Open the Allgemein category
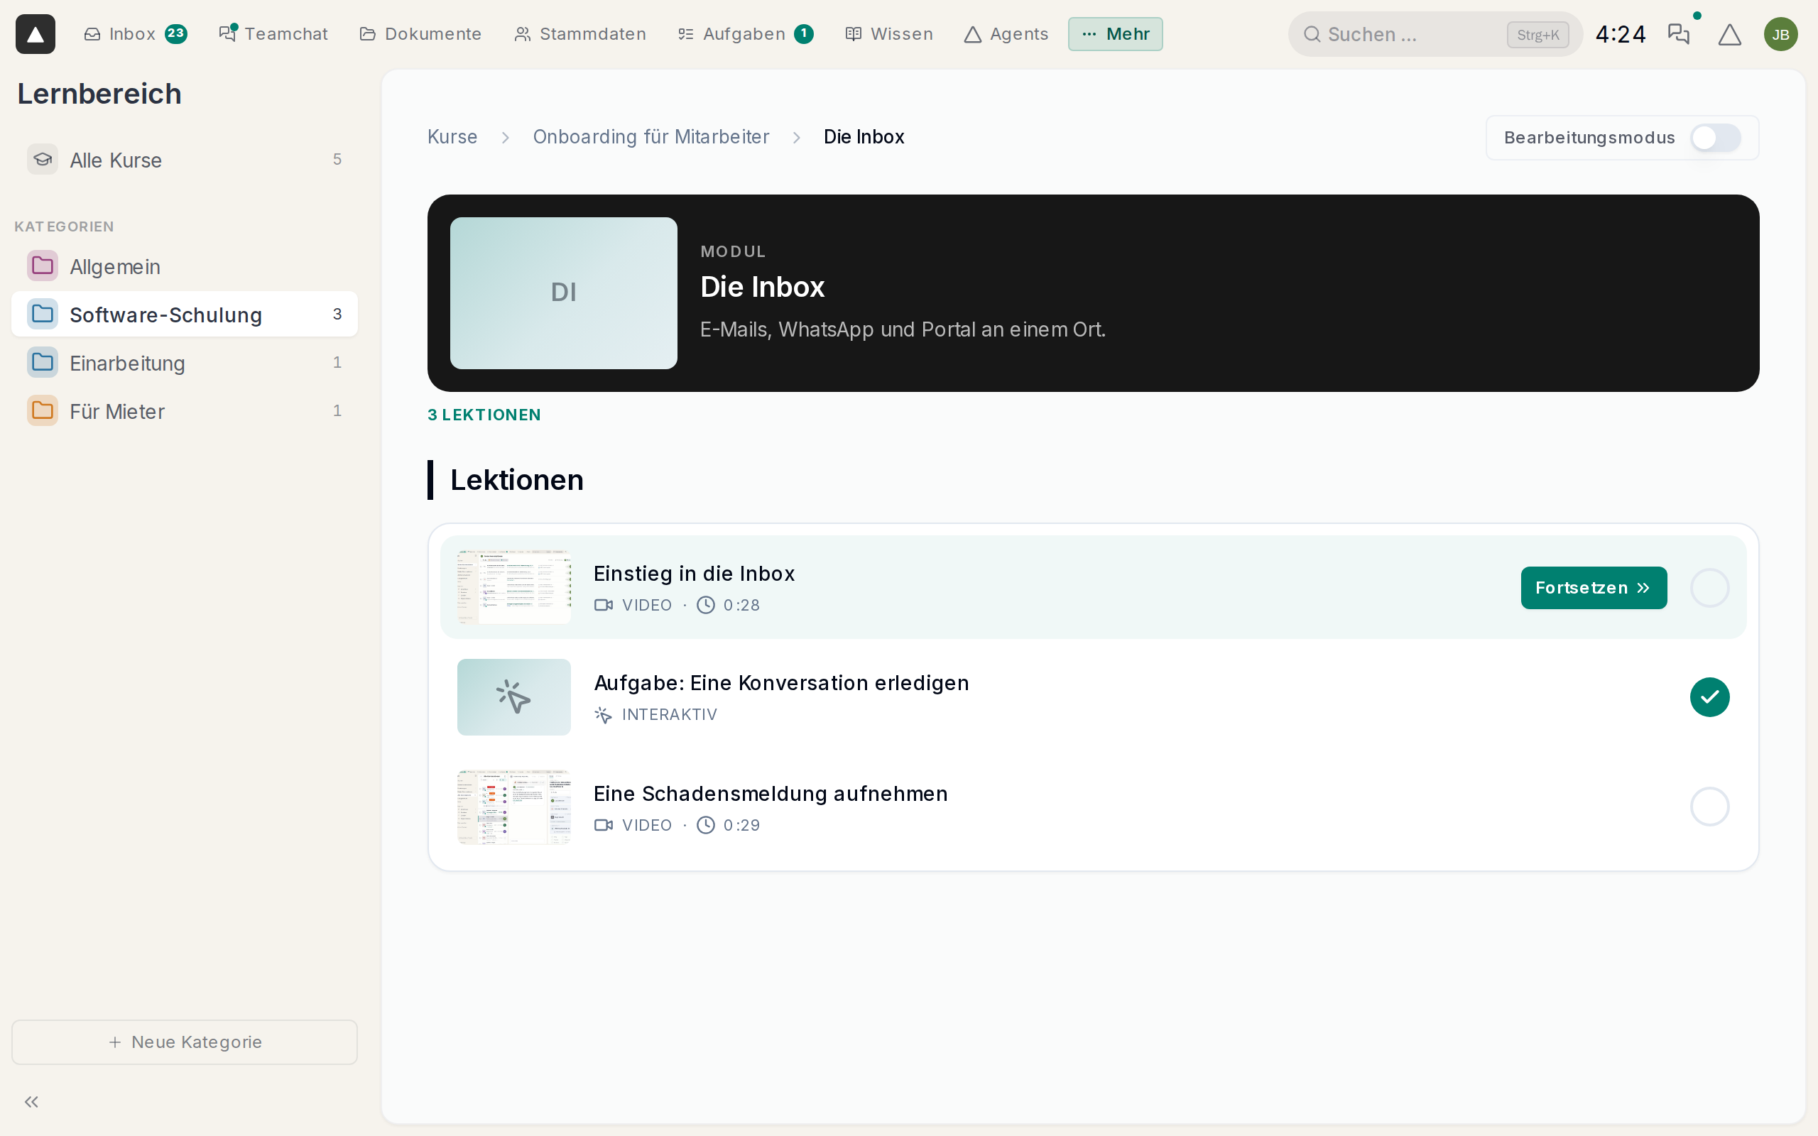Image resolution: width=1818 pixels, height=1136 pixels. 184,266
